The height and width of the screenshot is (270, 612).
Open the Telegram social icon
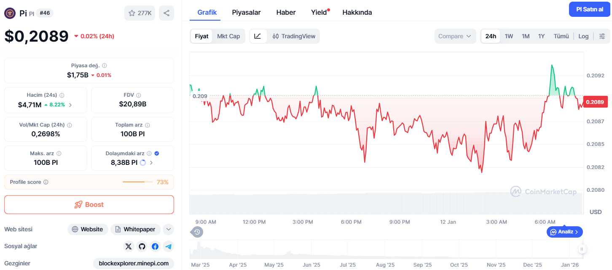169,246
